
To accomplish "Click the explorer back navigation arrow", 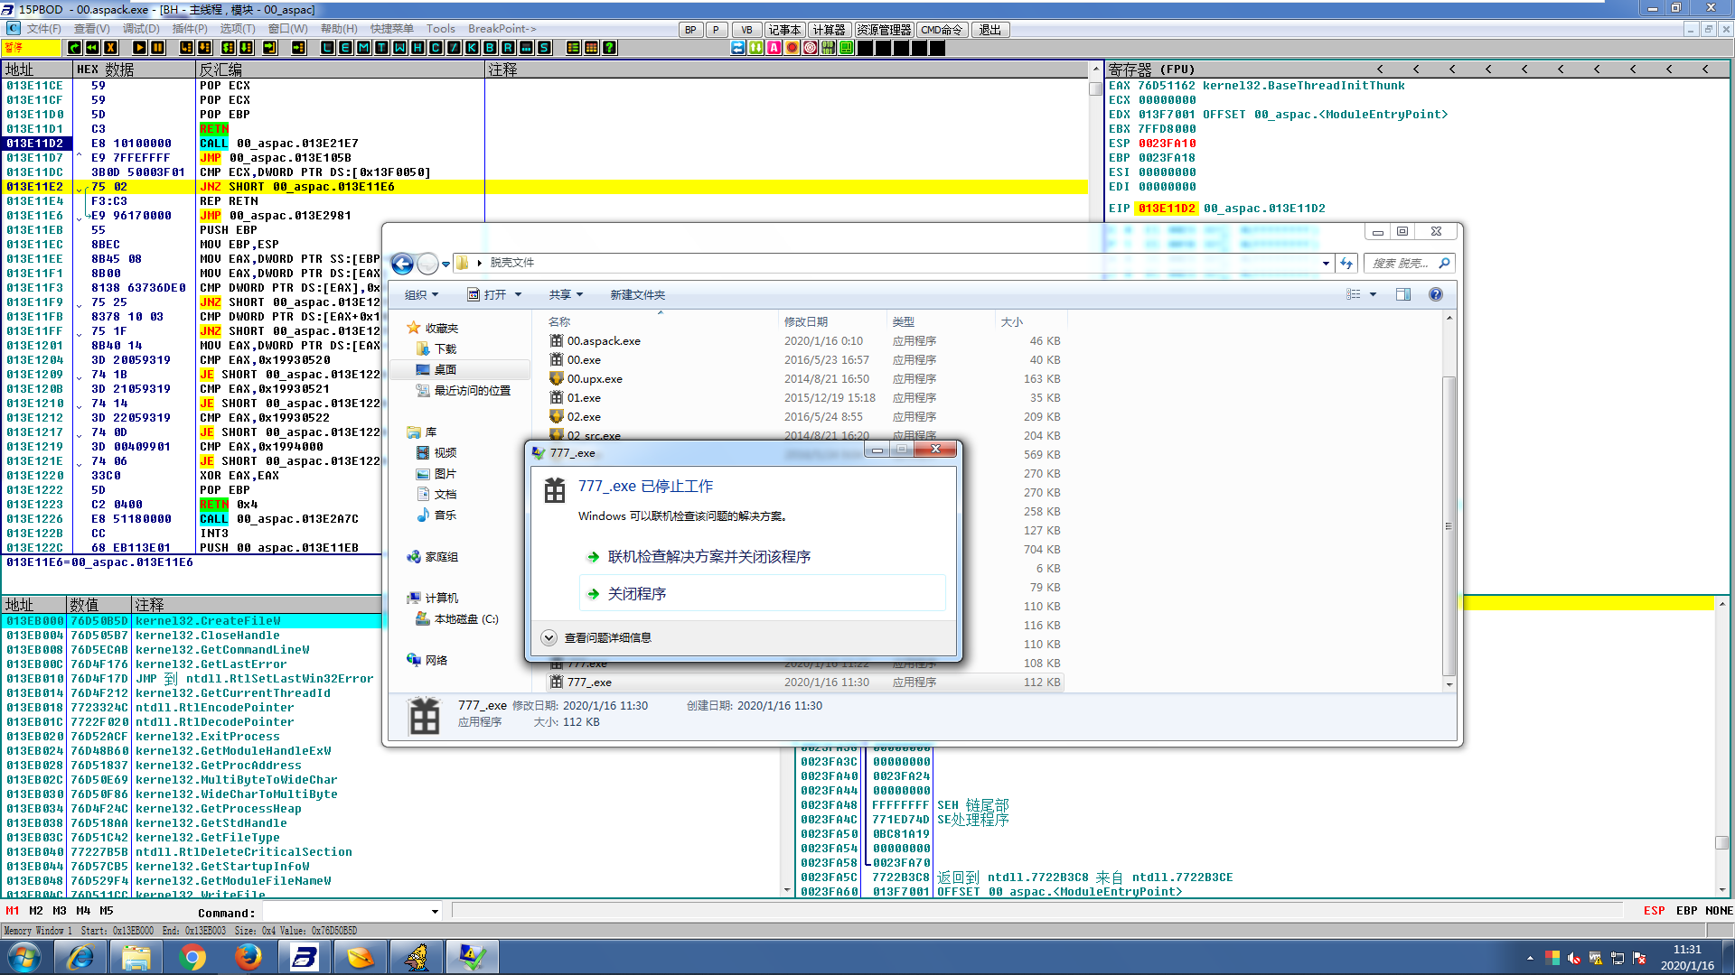I will coord(403,264).
